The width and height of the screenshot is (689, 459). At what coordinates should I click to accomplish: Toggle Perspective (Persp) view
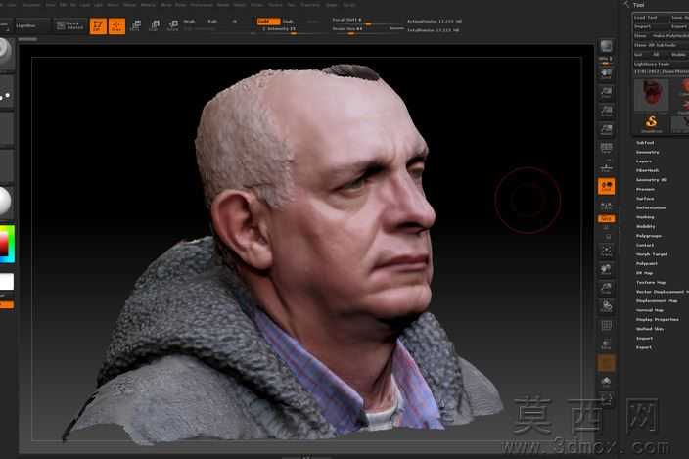pyautogui.click(x=607, y=149)
